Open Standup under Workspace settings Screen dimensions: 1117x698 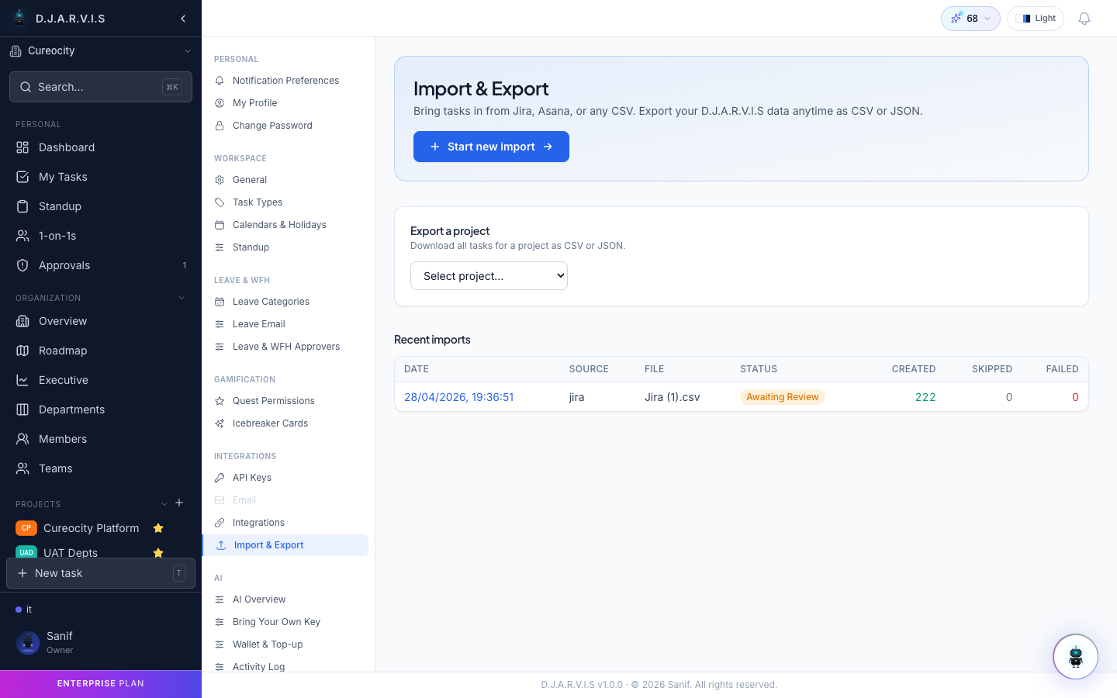(x=285, y=247)
